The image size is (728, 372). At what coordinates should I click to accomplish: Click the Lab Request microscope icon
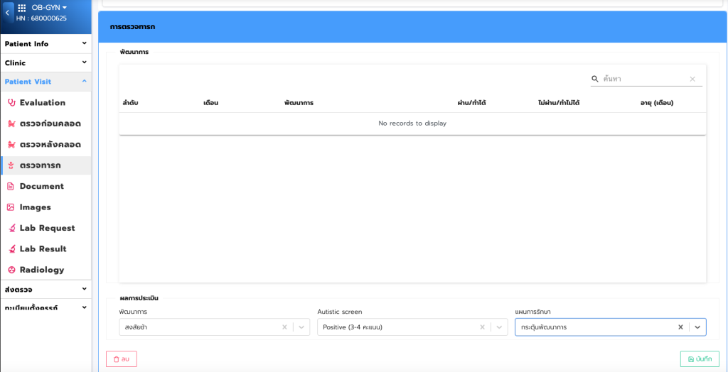[12, 229]
